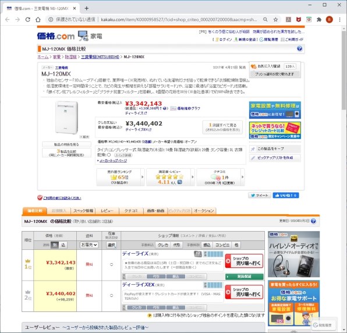Click 製品の特長を見る button
347x333 pixels.
66,144
